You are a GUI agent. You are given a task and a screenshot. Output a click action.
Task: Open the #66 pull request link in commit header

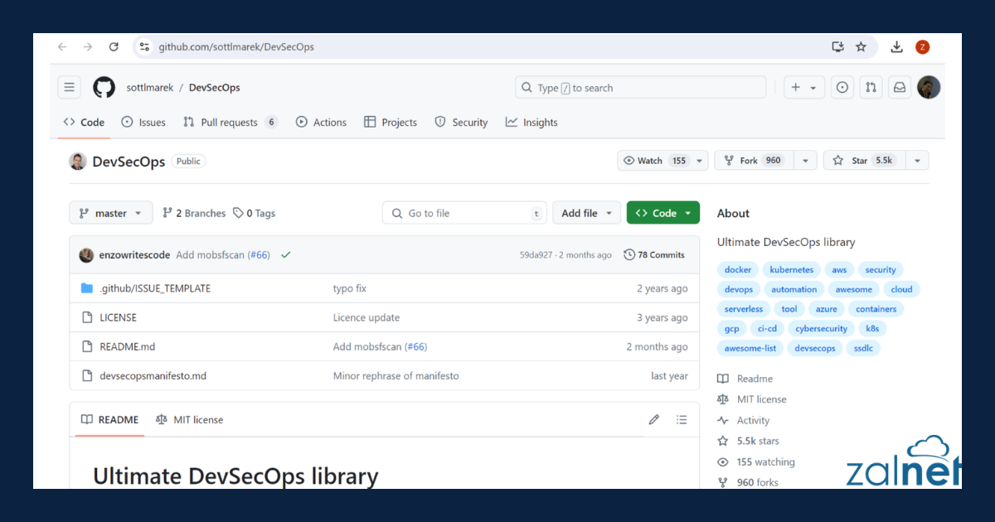click(x=259, y=255)
